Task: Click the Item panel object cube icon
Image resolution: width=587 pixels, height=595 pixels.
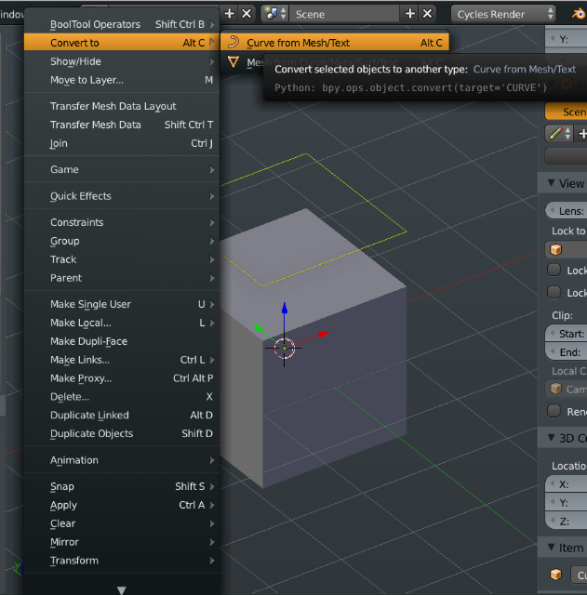Action: tap(556, 575)
